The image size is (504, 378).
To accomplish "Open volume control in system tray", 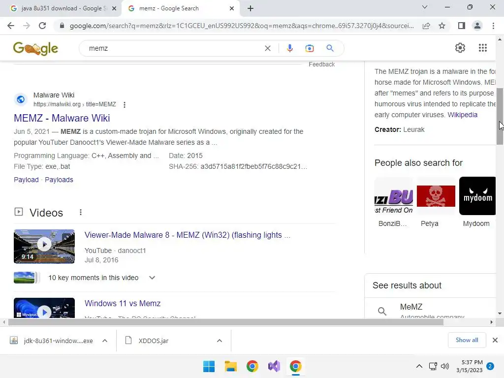I will click(445, 366).
